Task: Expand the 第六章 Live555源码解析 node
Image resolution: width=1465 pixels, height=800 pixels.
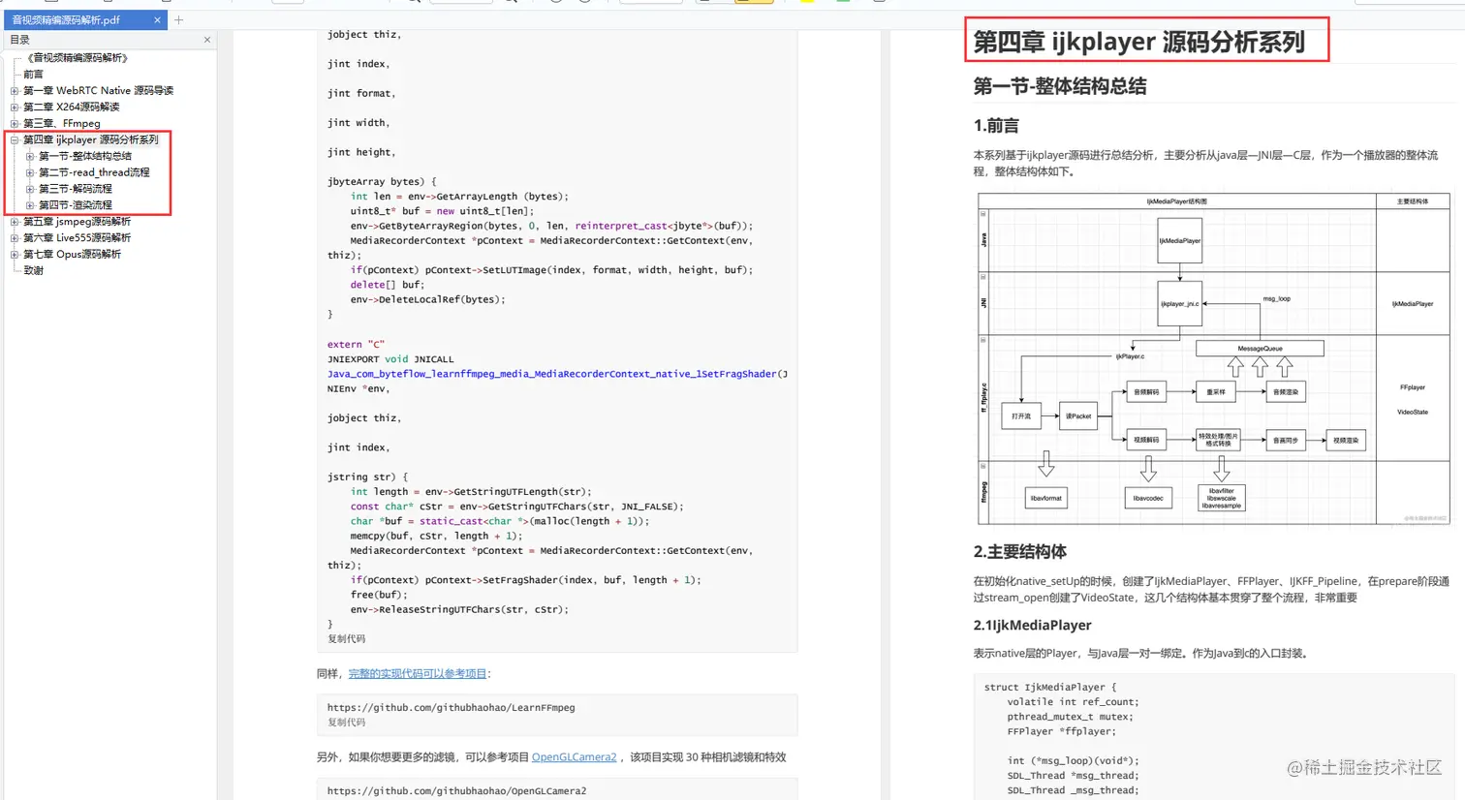Action: [x=15, y=238]
